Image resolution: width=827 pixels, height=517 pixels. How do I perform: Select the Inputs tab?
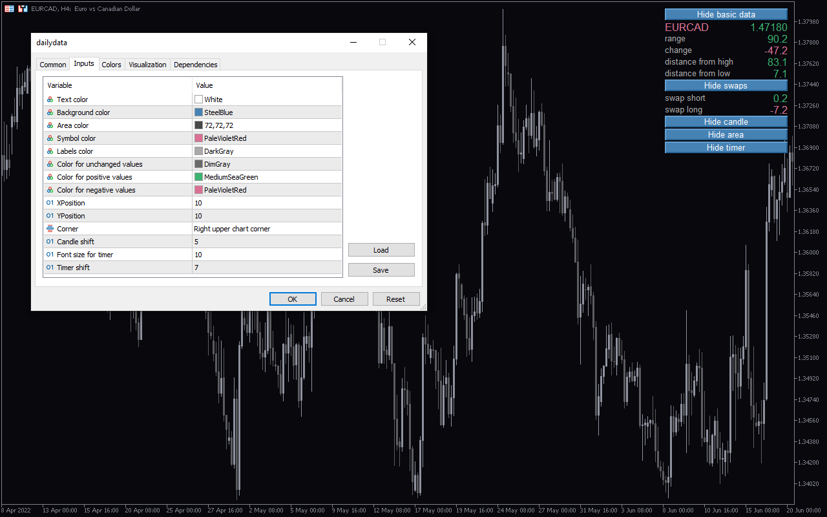[84, 63]
